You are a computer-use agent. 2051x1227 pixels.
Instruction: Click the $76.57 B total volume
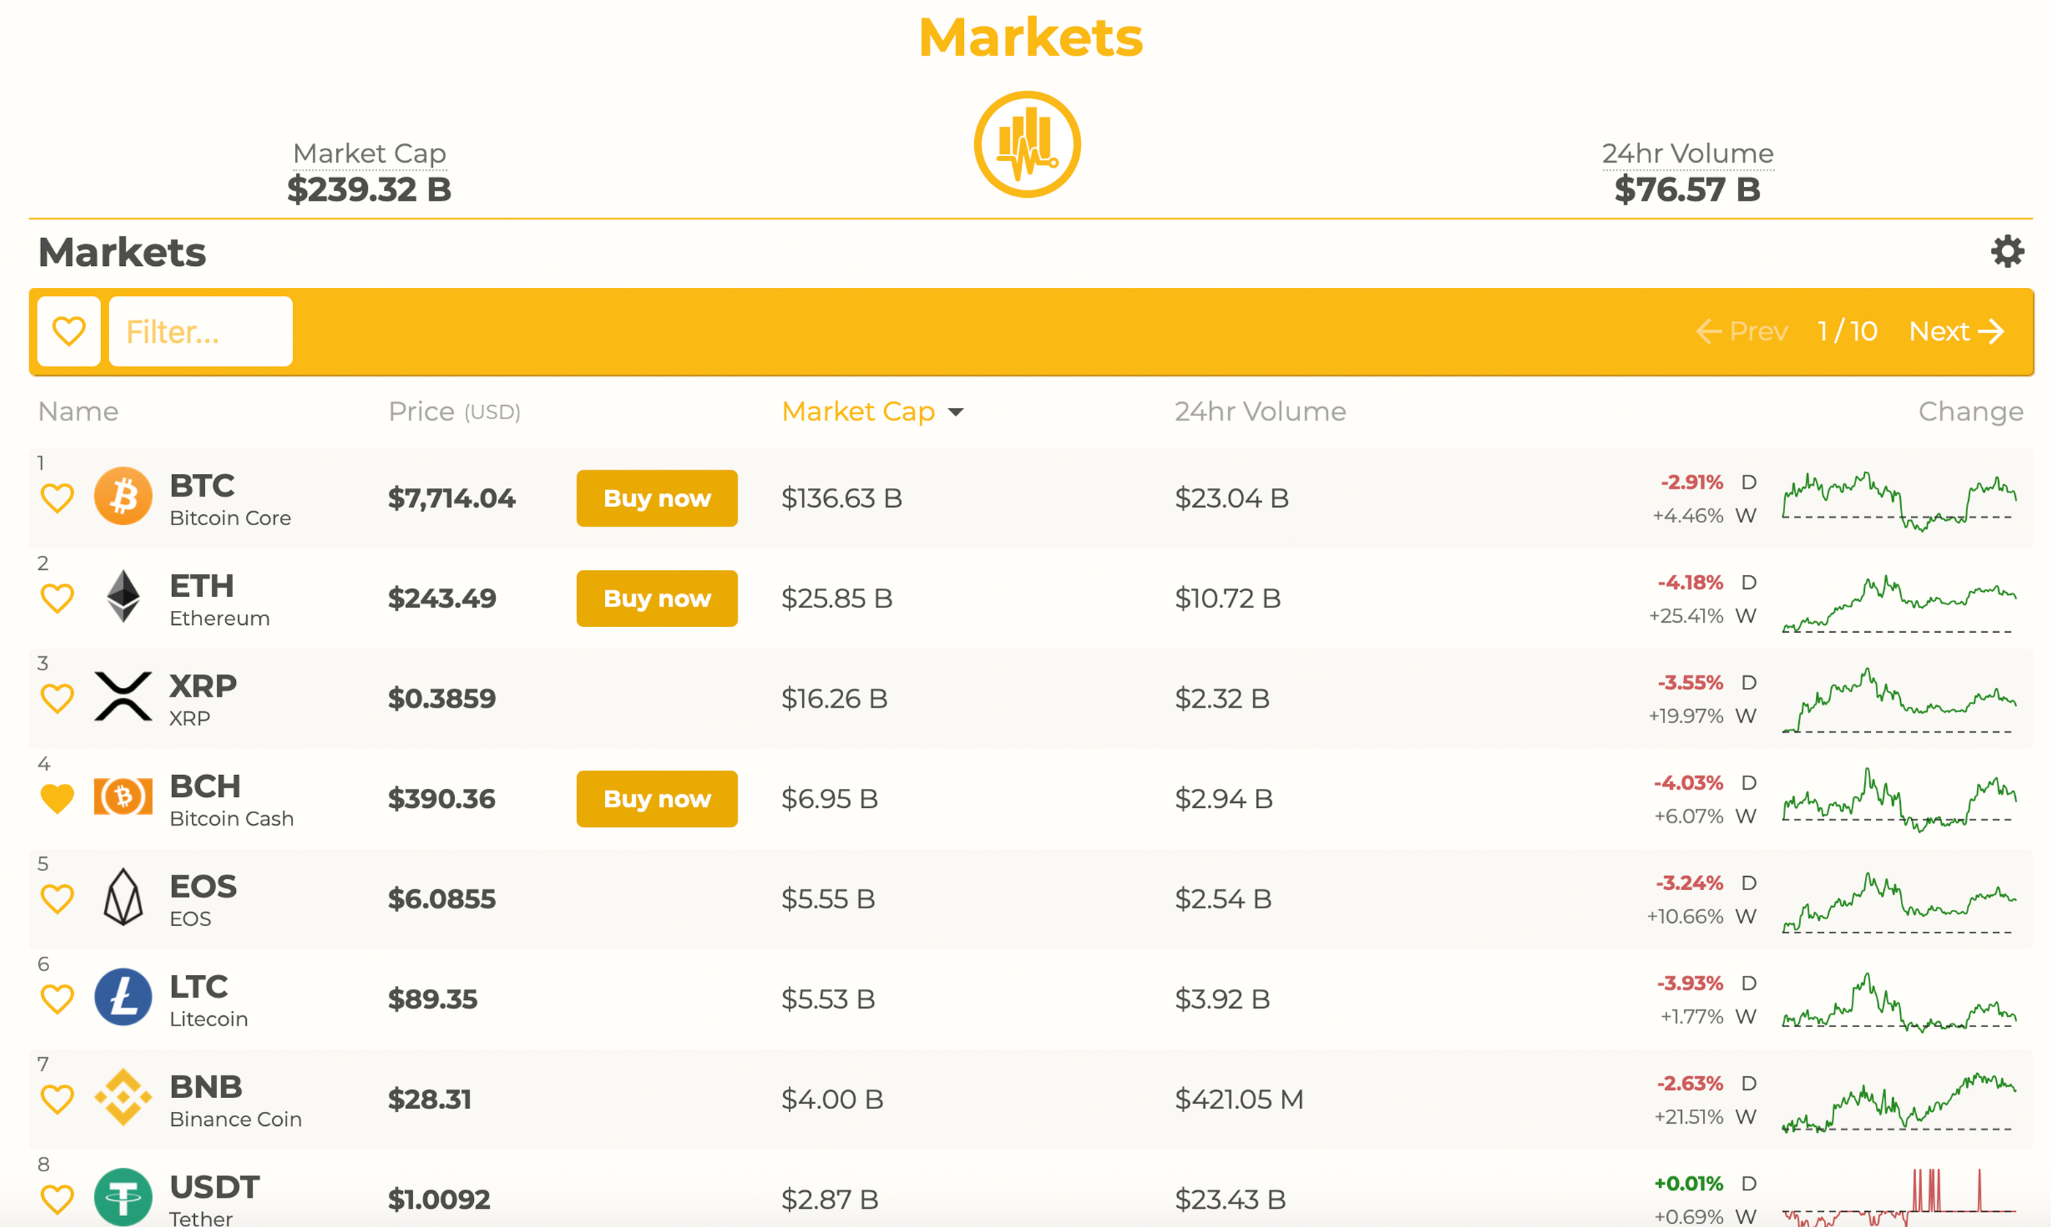pos(1687,189)
